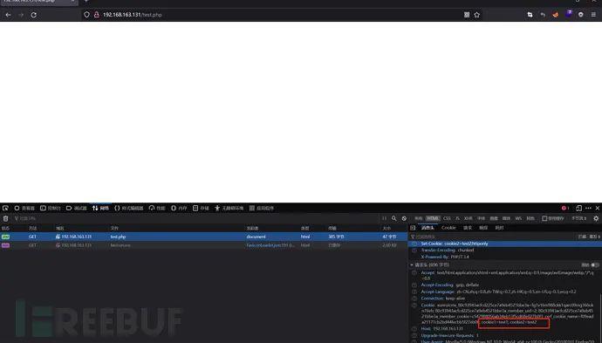The height and width of the screenshot is (343, 602).
Task: Select the Set-Cookie cookie2 header row
Action: tap(505, 244)
